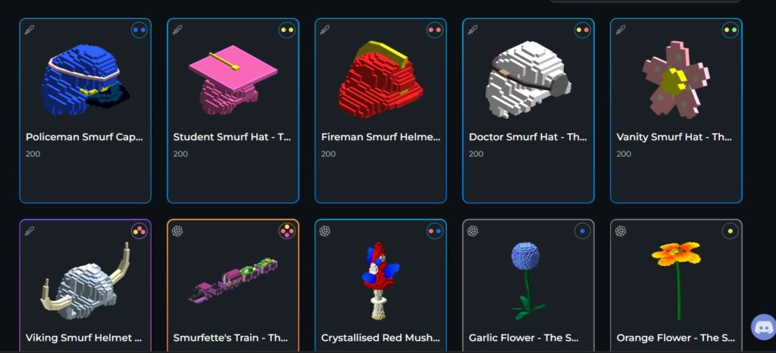Click sword icon on Viking Smurf Helmet card
Image resolution: width=776 pixels, height=353 pixels.
tap(30, 231)
